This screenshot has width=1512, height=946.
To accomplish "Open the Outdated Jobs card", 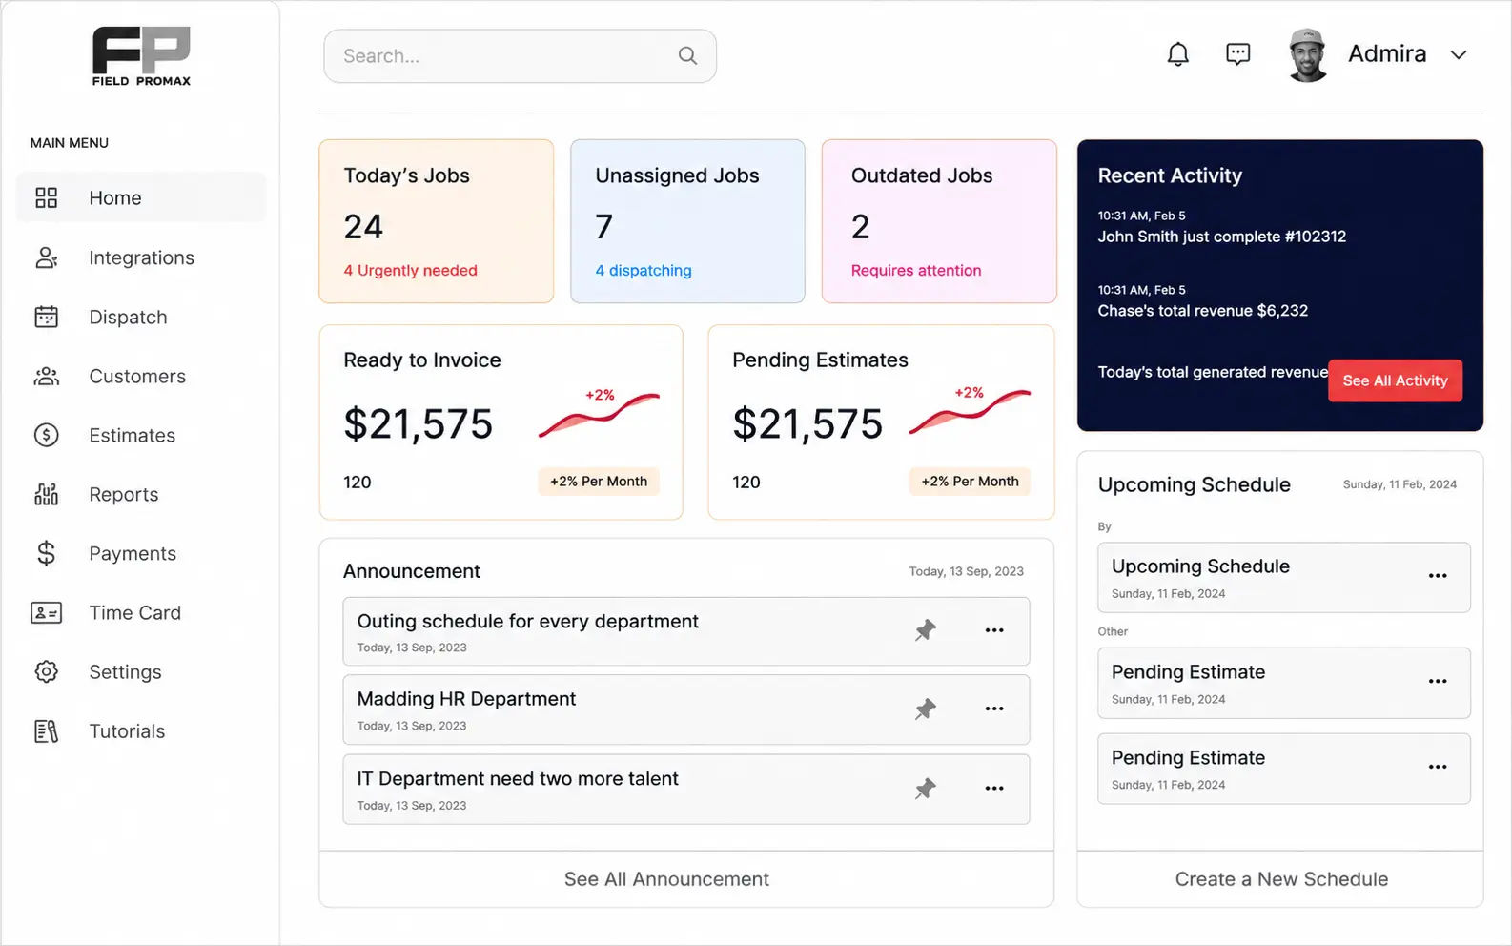I will tap(939, 221).
